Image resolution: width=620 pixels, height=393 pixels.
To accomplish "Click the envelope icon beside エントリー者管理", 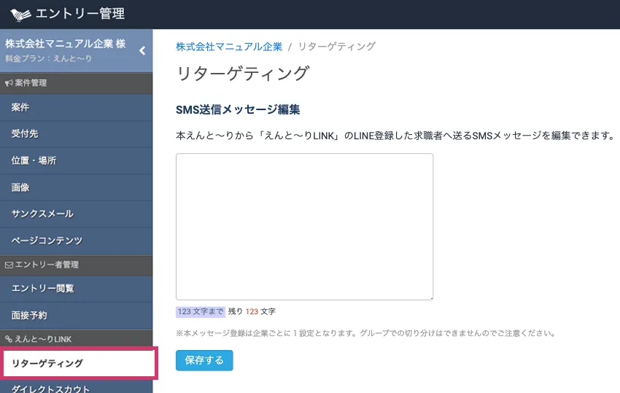I will (9, 265).
